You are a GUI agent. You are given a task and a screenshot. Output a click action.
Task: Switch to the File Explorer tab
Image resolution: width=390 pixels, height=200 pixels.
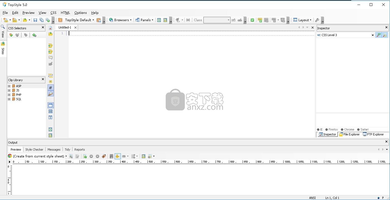click(x=349, y=134)
